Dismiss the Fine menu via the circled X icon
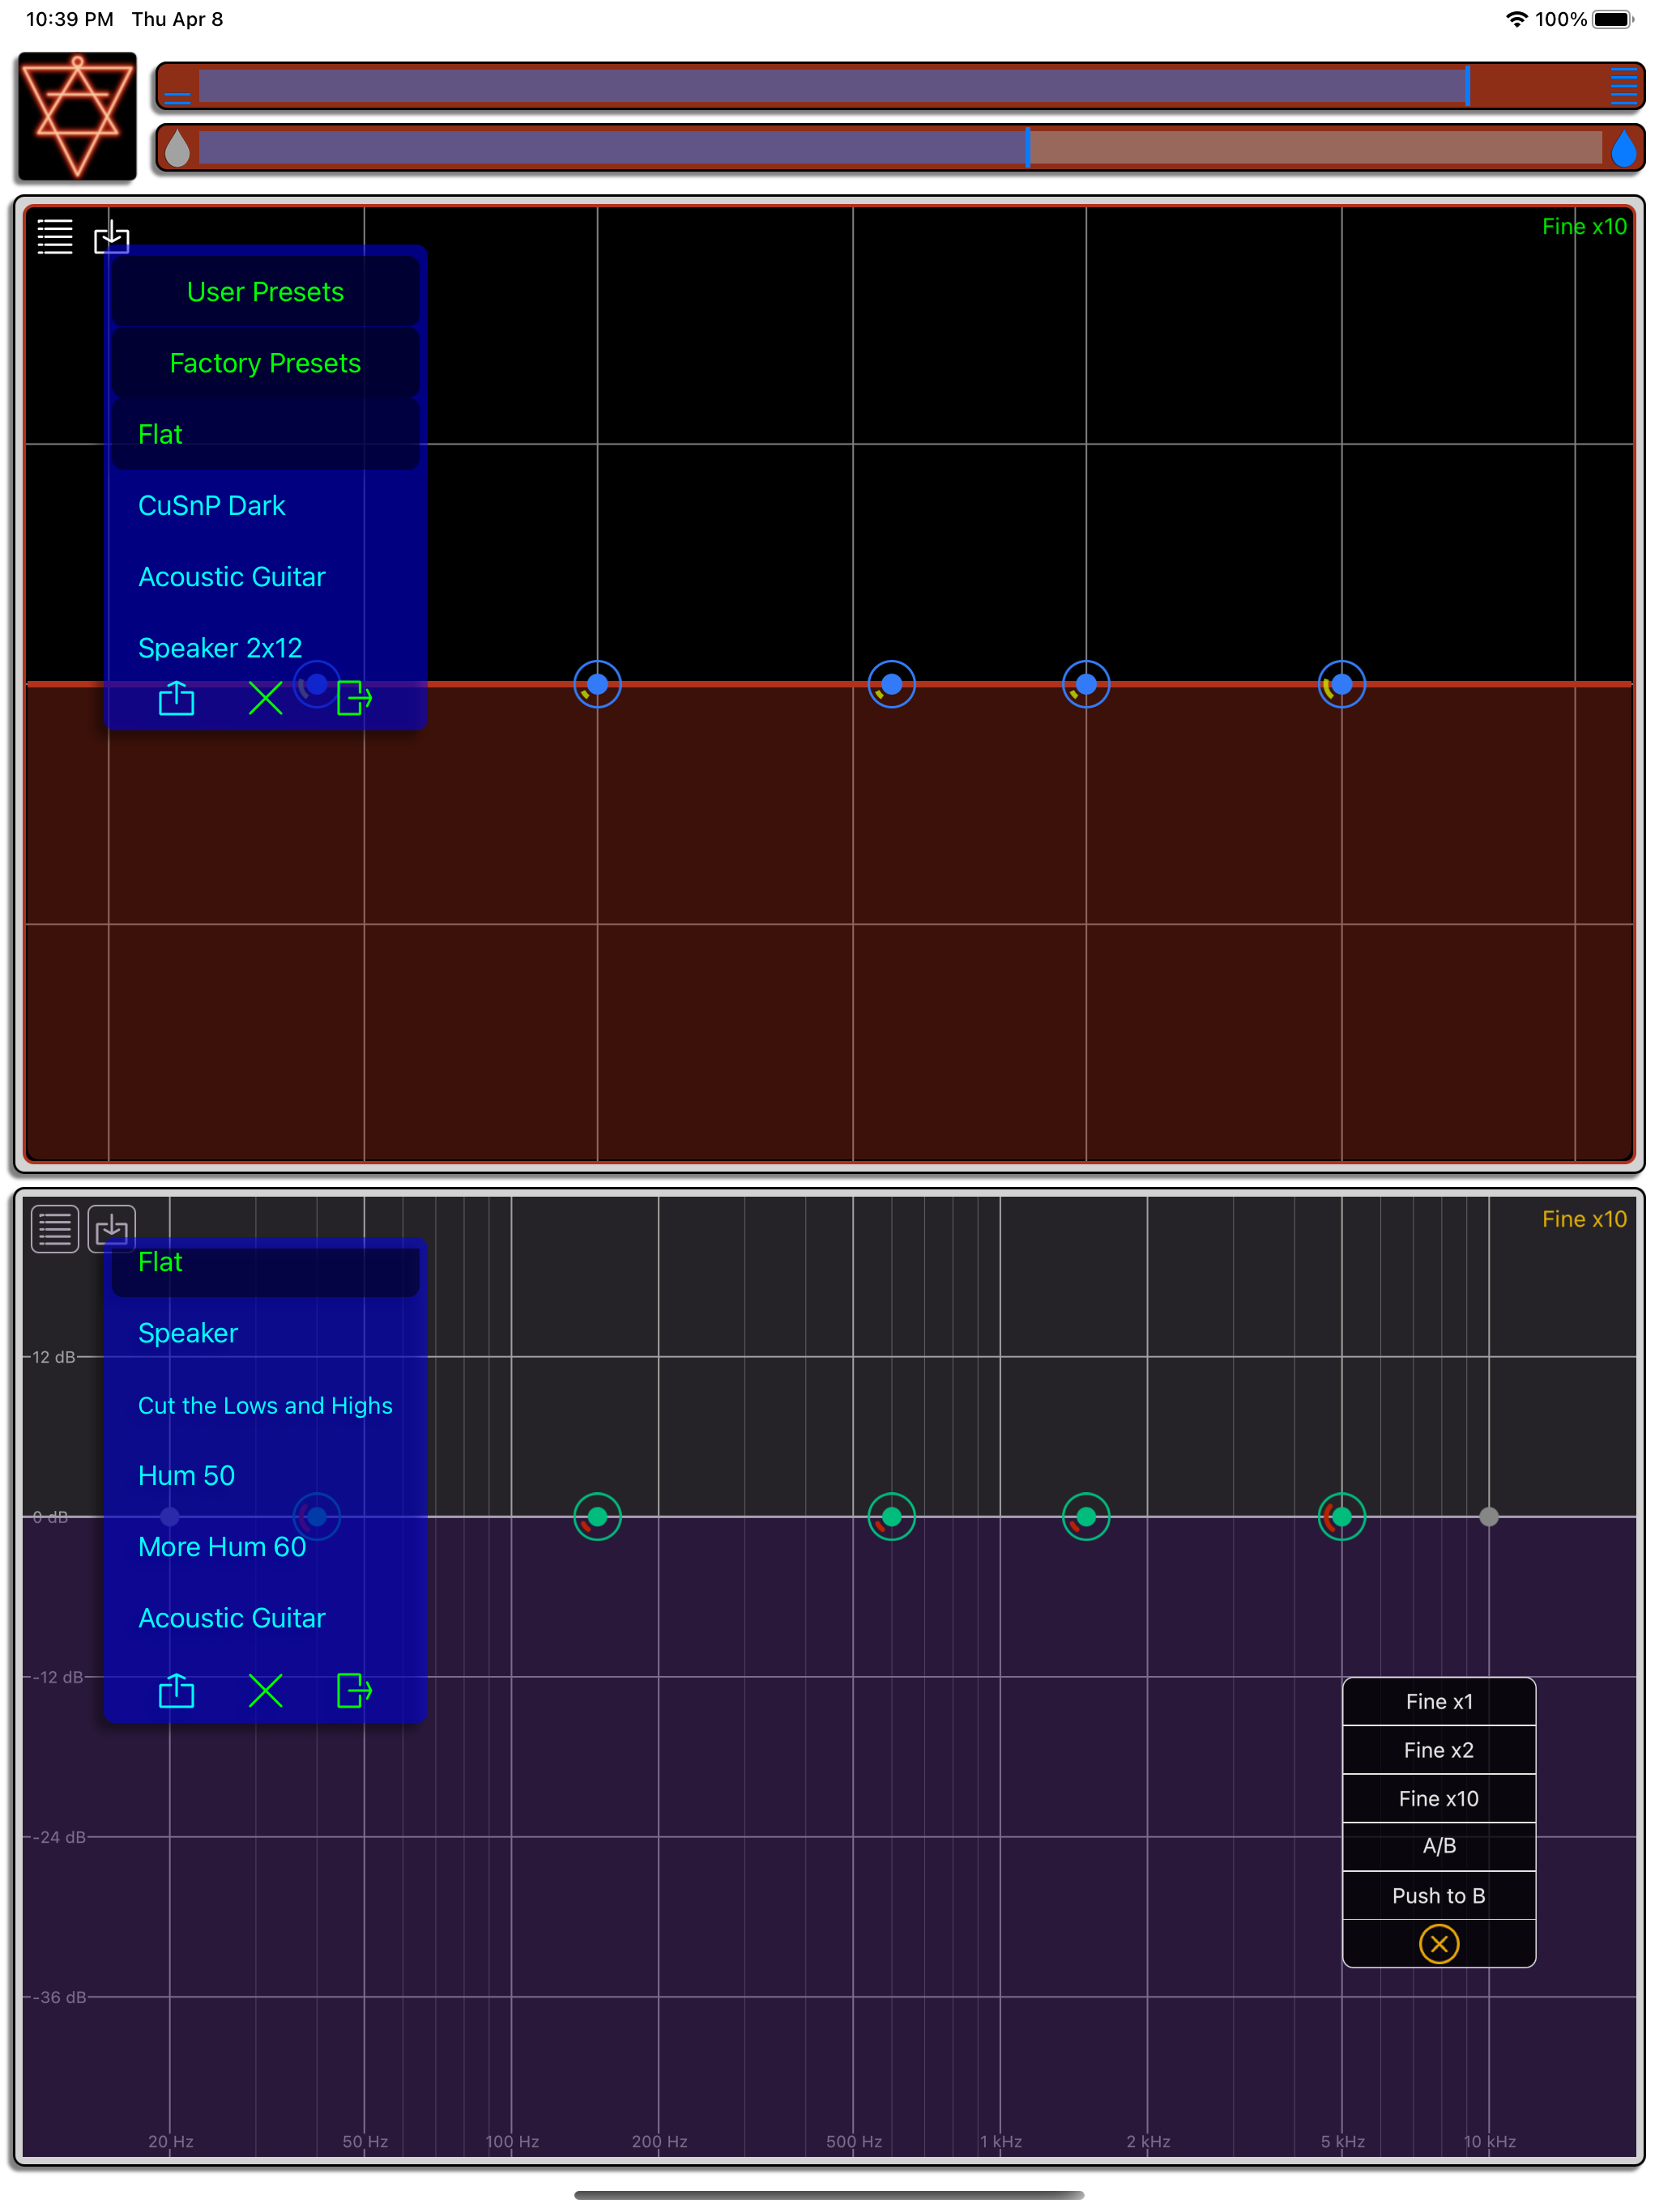 pyautogui.click(x=1439, y=1943)
